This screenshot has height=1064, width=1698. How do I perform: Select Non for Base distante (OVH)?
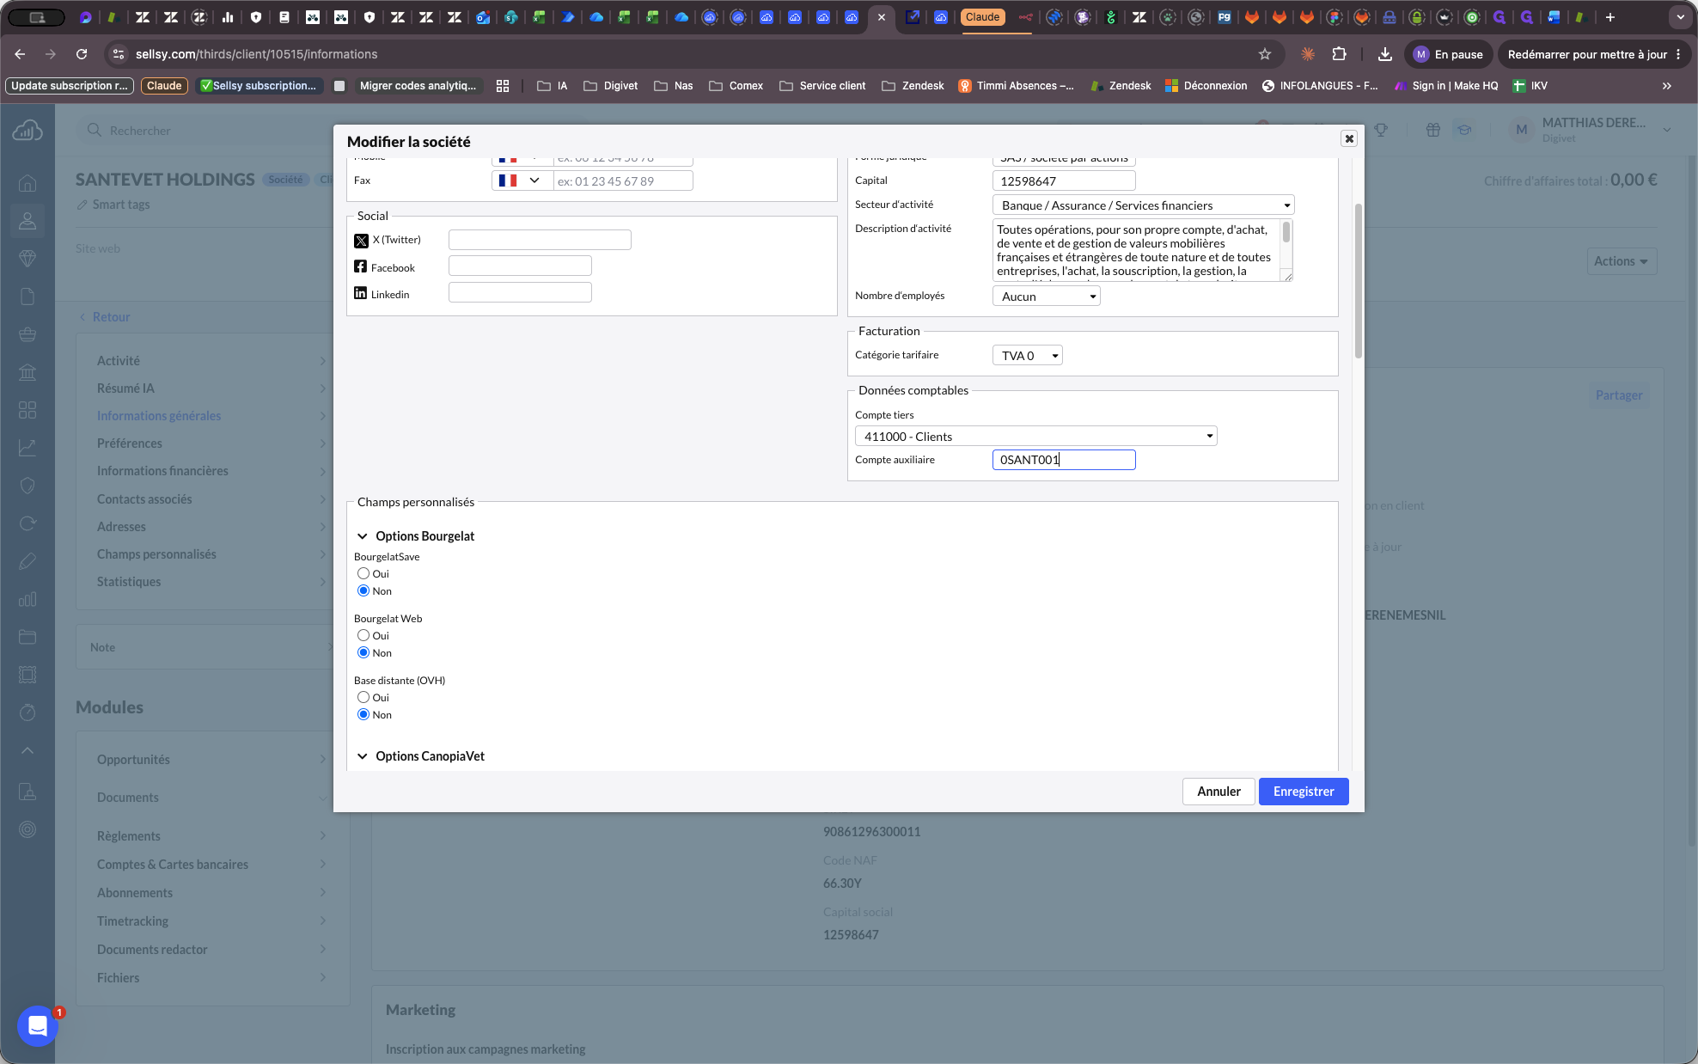(x=363, y=714)
